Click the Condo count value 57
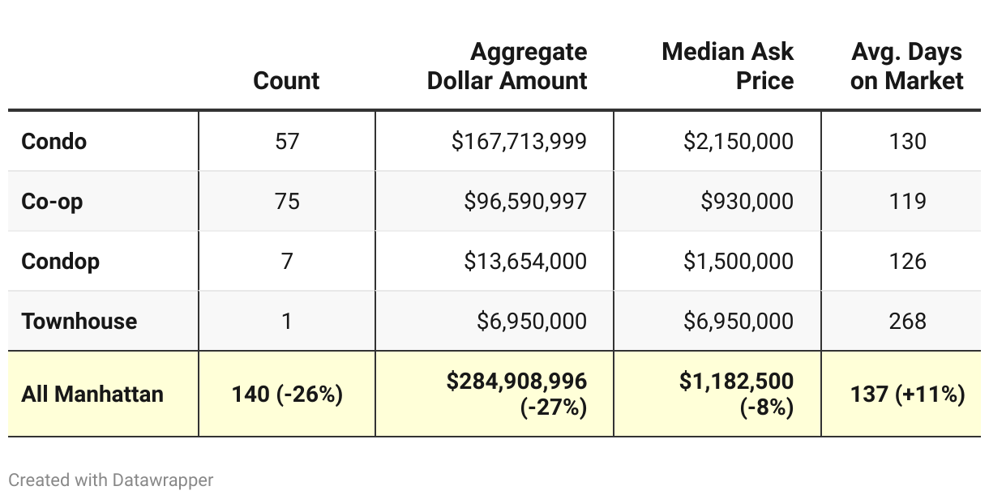This screenshot has height=499, width=989. pyautogui.click(x=287, y=141)
